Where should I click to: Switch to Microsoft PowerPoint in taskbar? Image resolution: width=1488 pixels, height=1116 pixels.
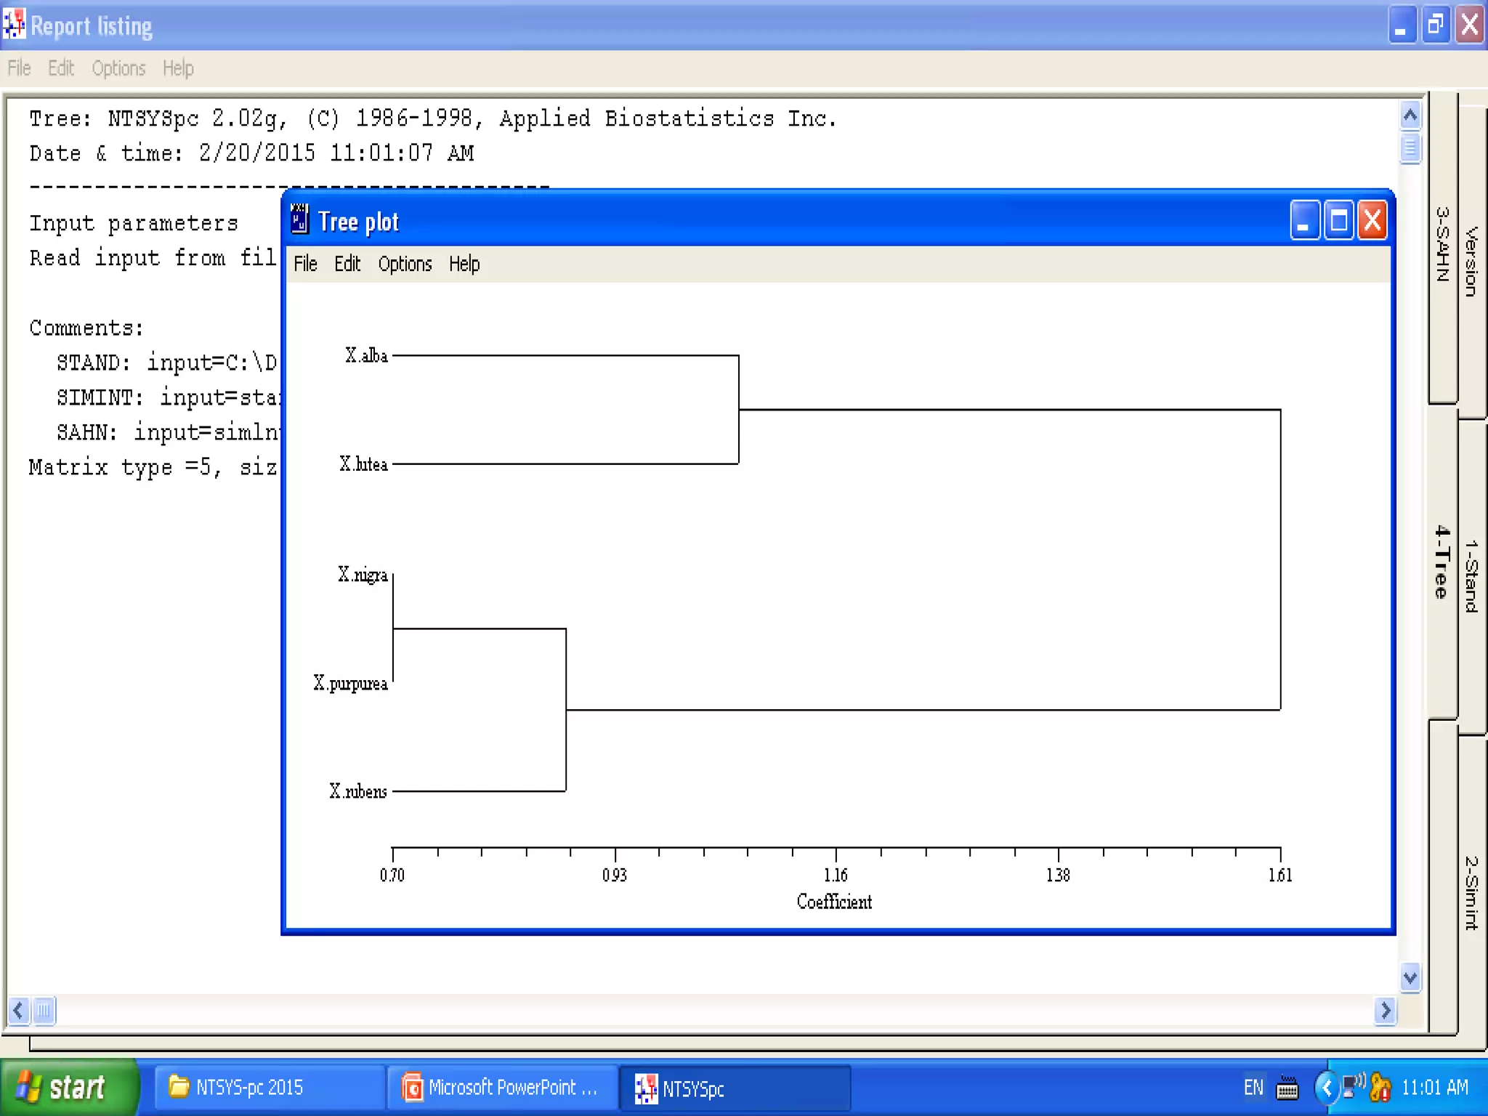click(x=501, y=1087)
